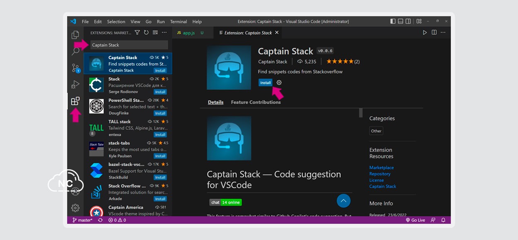
Task: Click the Synchronize Changes icon in the status bar
Action: click(100, 220)
